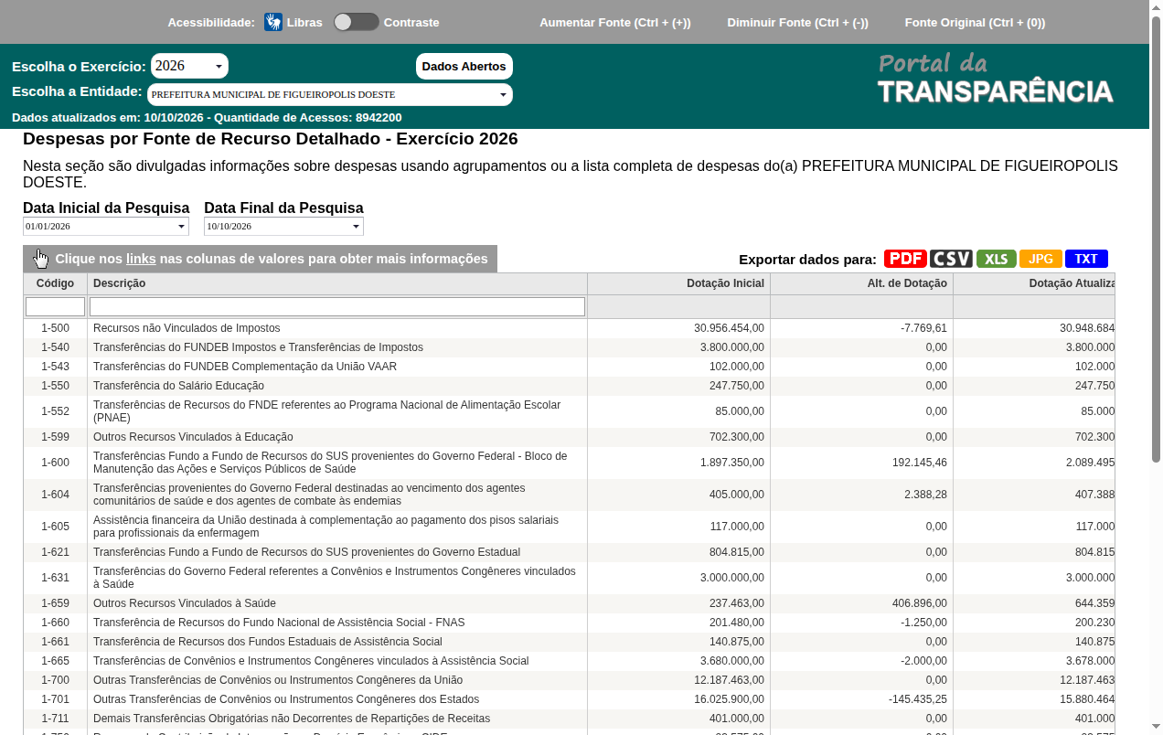
Task: Click value 804.815,00 in Dotação Inicial
Action: (736, 552)
